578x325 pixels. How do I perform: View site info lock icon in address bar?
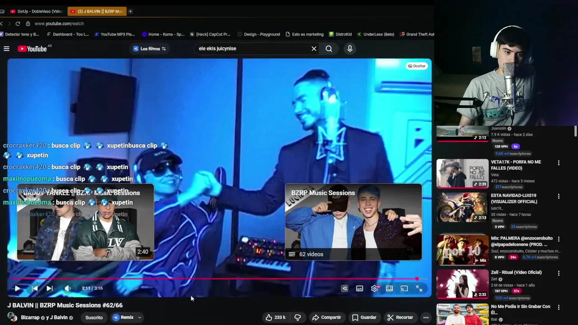pos(28,23)
